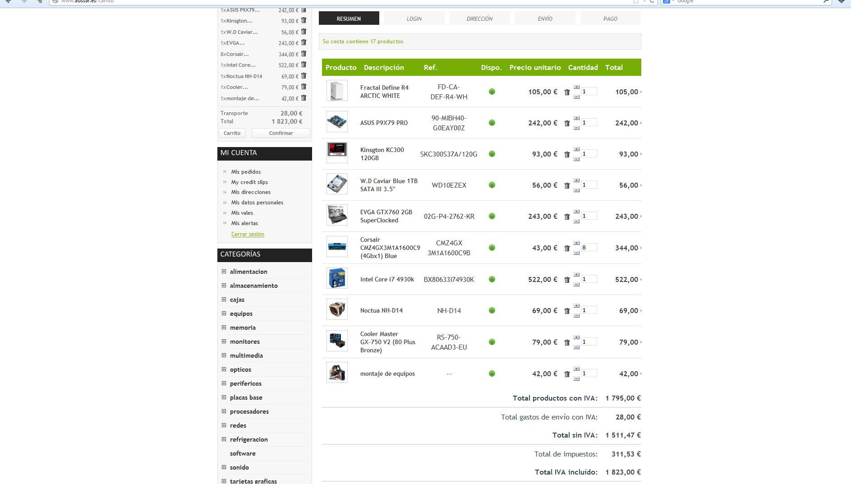Decrease quantity of Corsair 4GB memory

(x=576, y=253)
